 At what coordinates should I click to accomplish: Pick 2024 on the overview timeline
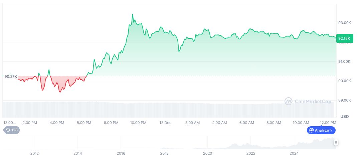[294, 153]
